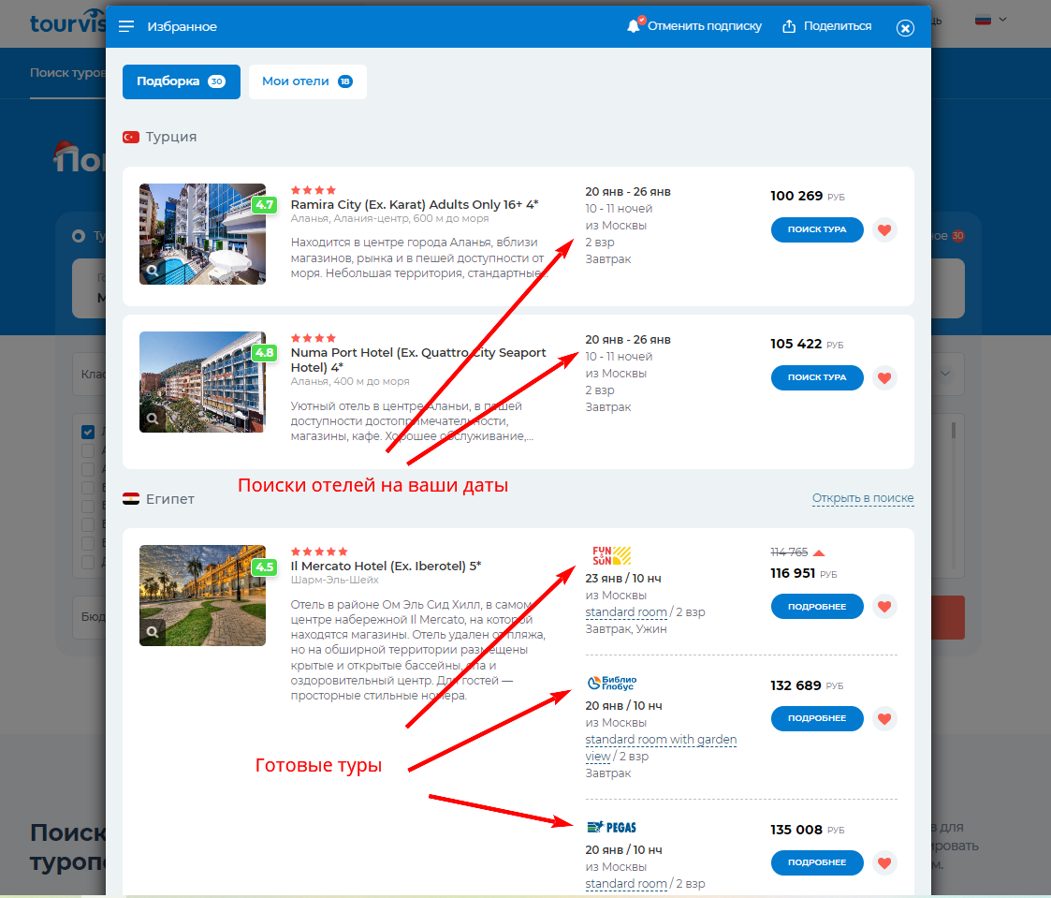The height and width of the screenshot is (898, 1051).
Task: Open the hamburger menu next to Избранное
Action: coord(126,26)
